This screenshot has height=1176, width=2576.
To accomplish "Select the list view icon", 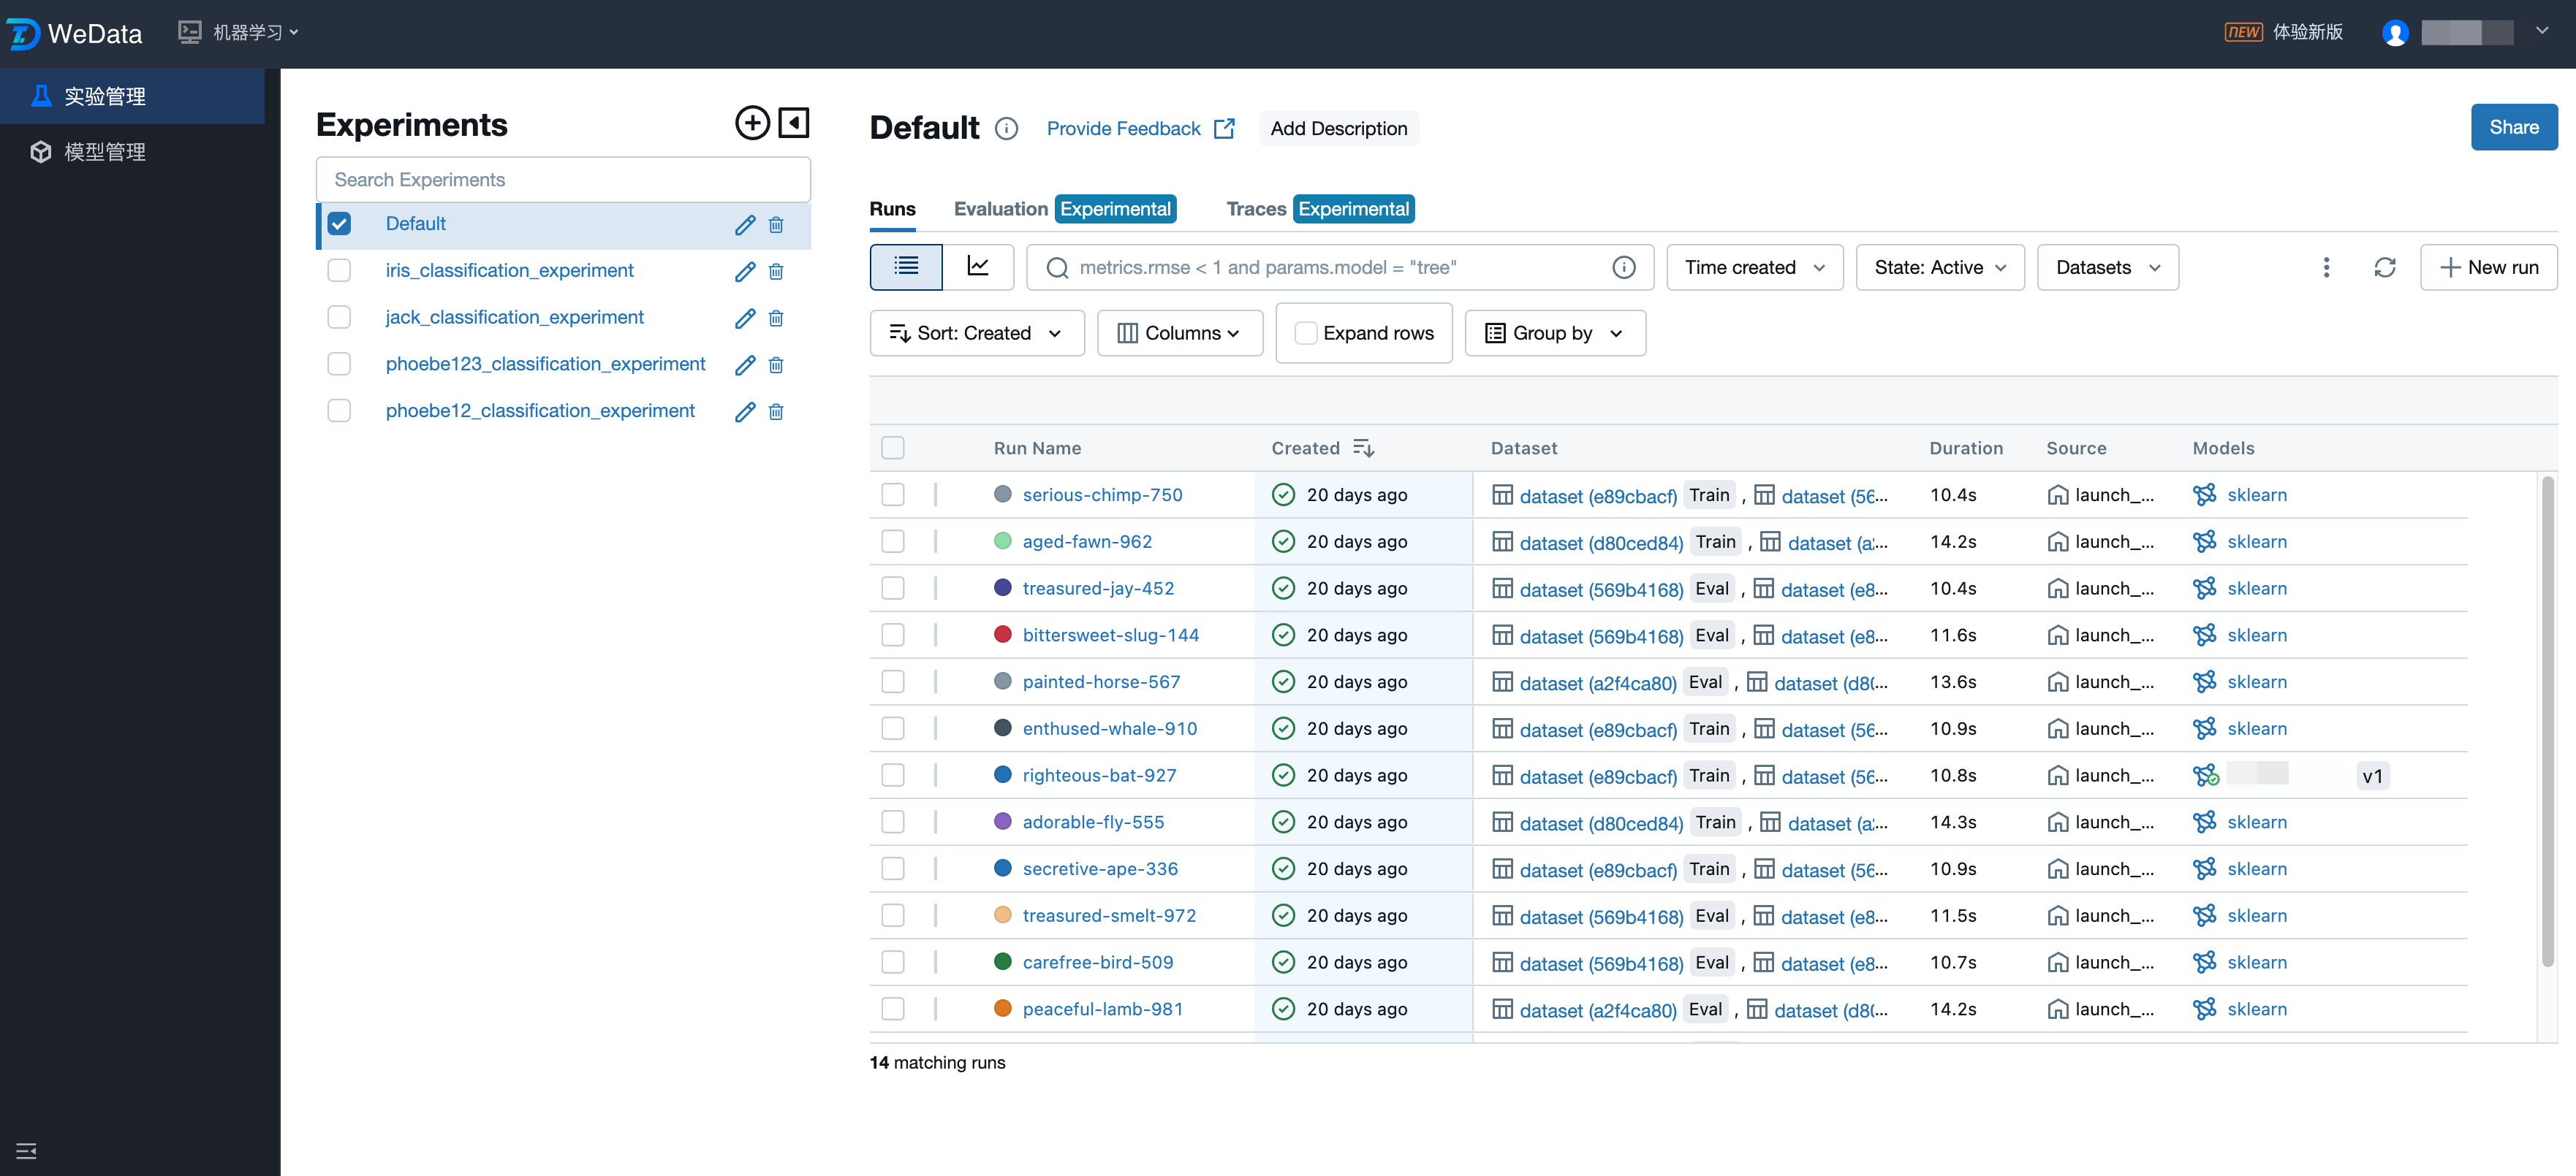I will 906,267.
